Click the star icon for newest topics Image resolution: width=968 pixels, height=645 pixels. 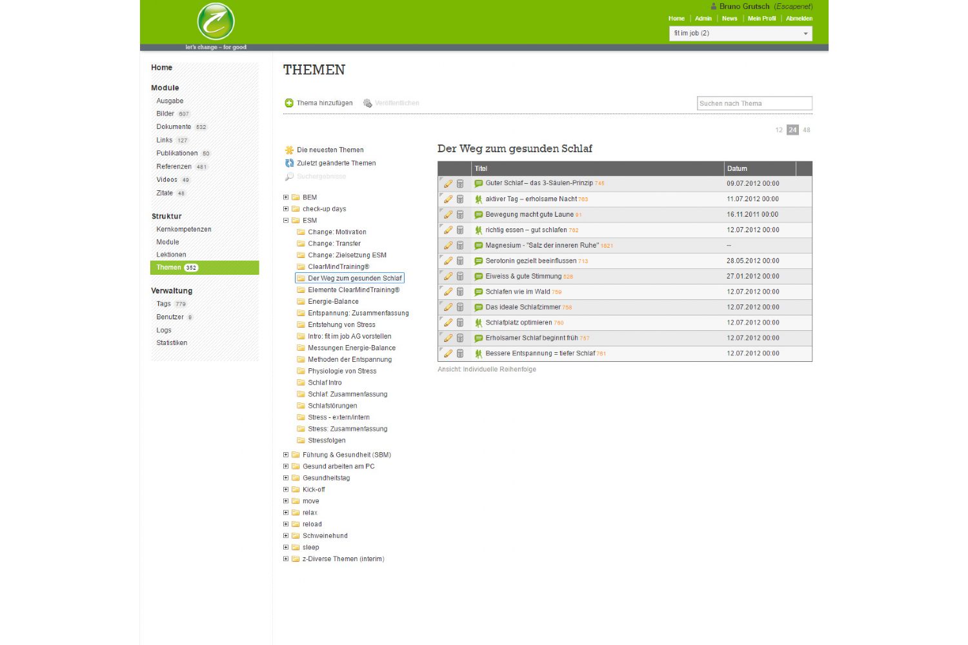click(x=289, y=150)
